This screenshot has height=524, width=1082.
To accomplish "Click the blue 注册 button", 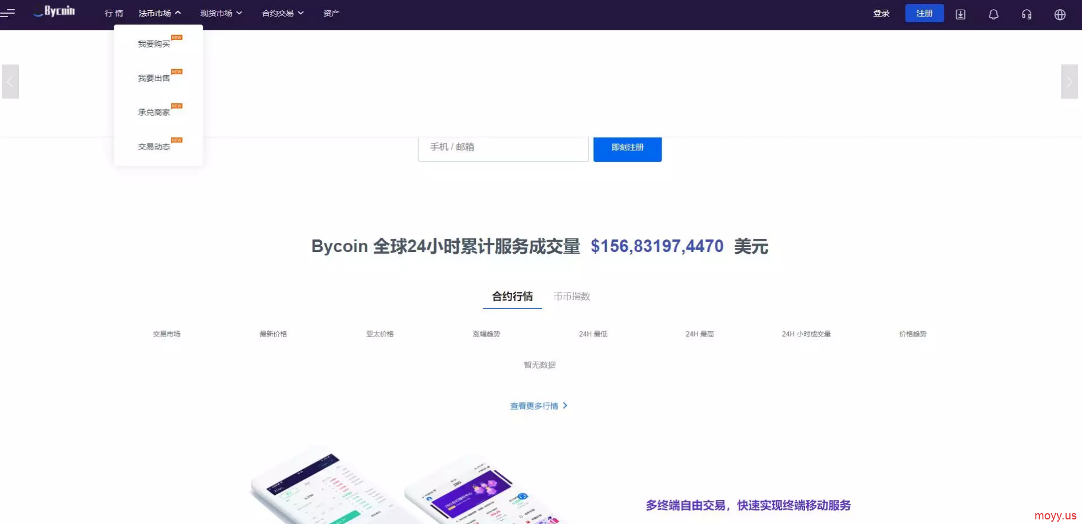I will (x=924, y=13).
